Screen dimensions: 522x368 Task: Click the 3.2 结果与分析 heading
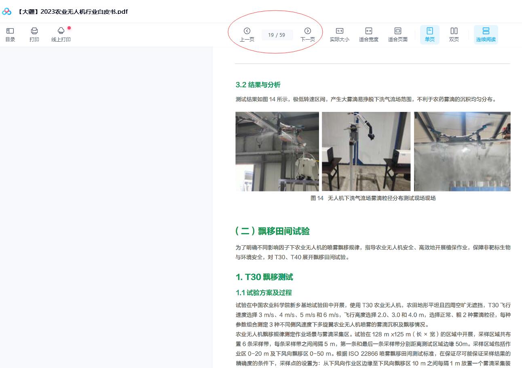pos(258,85)
